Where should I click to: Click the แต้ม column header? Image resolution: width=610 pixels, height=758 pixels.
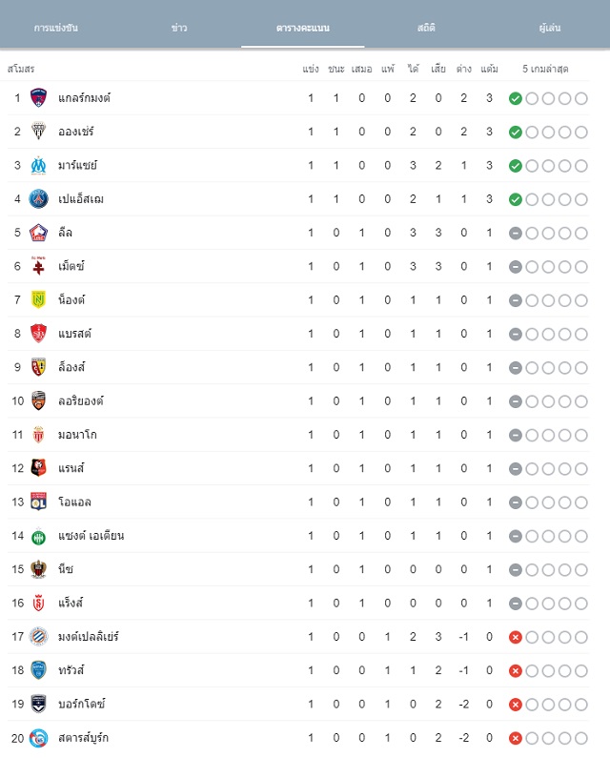point(489,69)
